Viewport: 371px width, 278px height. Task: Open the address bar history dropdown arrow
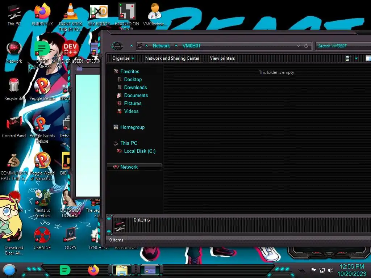tap(298, 46)
